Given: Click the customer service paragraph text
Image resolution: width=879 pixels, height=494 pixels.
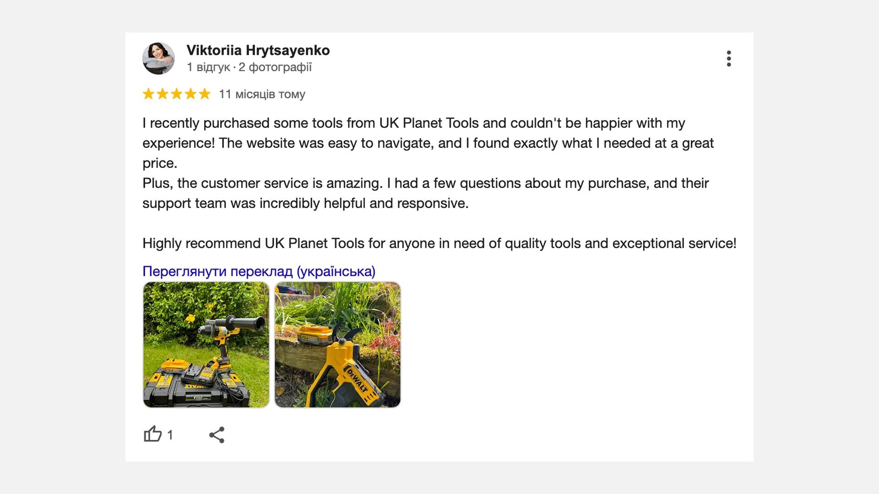Looking at the screenshot, I should point(425,193).
